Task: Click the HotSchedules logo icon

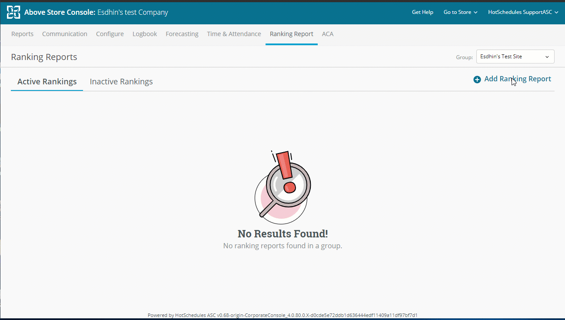Action: tap(13, 12)
